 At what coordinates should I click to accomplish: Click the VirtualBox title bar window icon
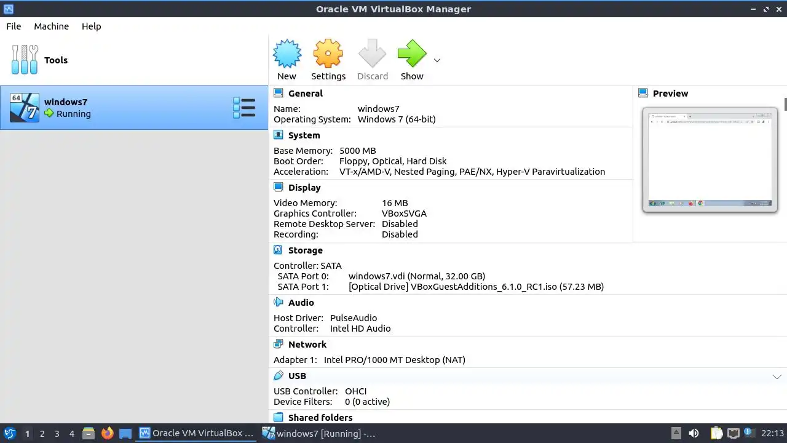[x=8, y=9]
